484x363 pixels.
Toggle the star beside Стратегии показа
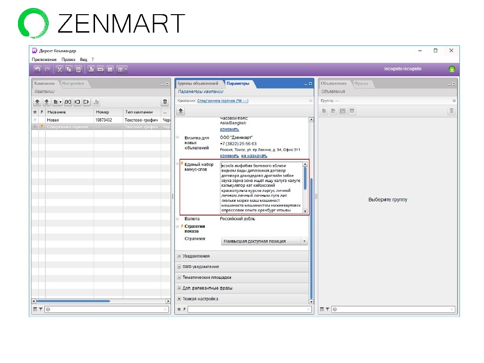click(178, 226)
